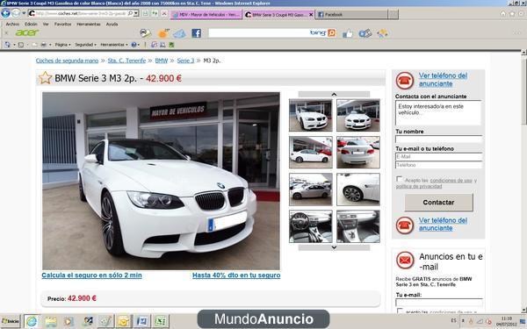This screenshot has width=527, height=329.
Task: Switch to MDV Mayor de Vehiculos tab
Action: pyautogui.click(x=206, y=14)
